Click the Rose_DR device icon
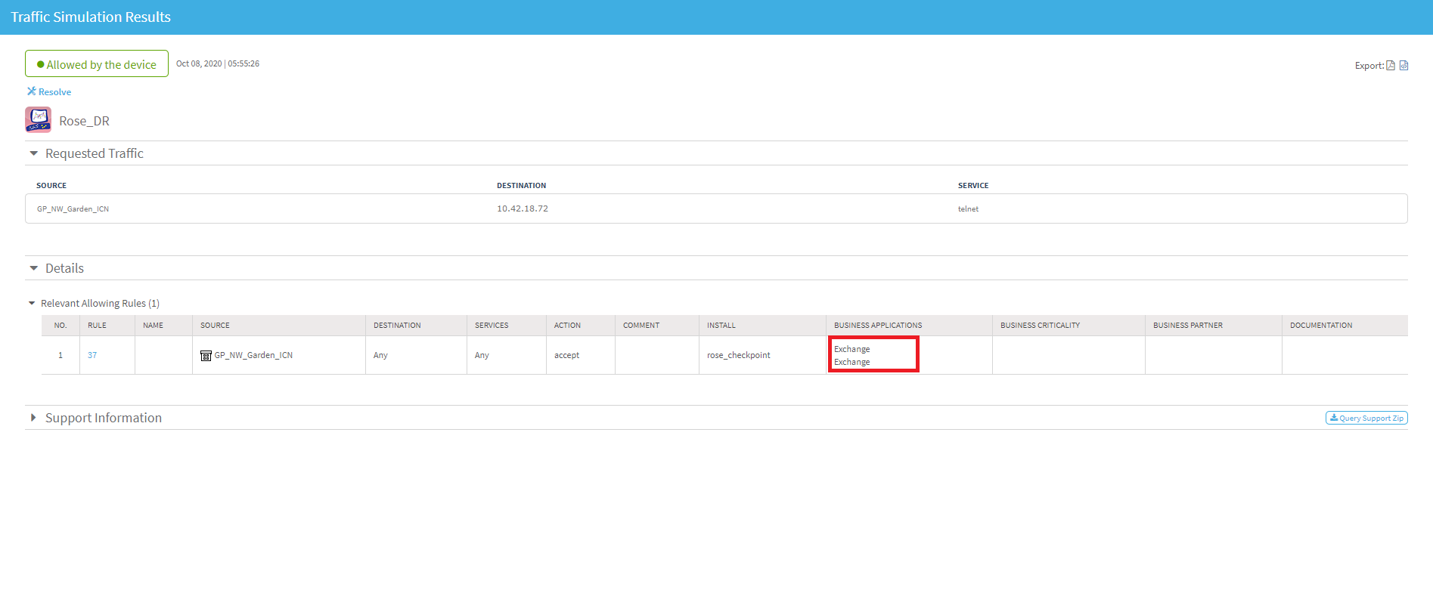Image resolution: width=1433 pixels, height=590 pixels. tap(38, 120)
